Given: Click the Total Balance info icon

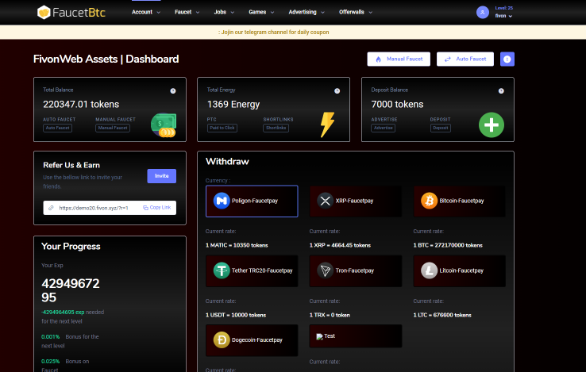Looking at the screenshot, I should 173,90.
